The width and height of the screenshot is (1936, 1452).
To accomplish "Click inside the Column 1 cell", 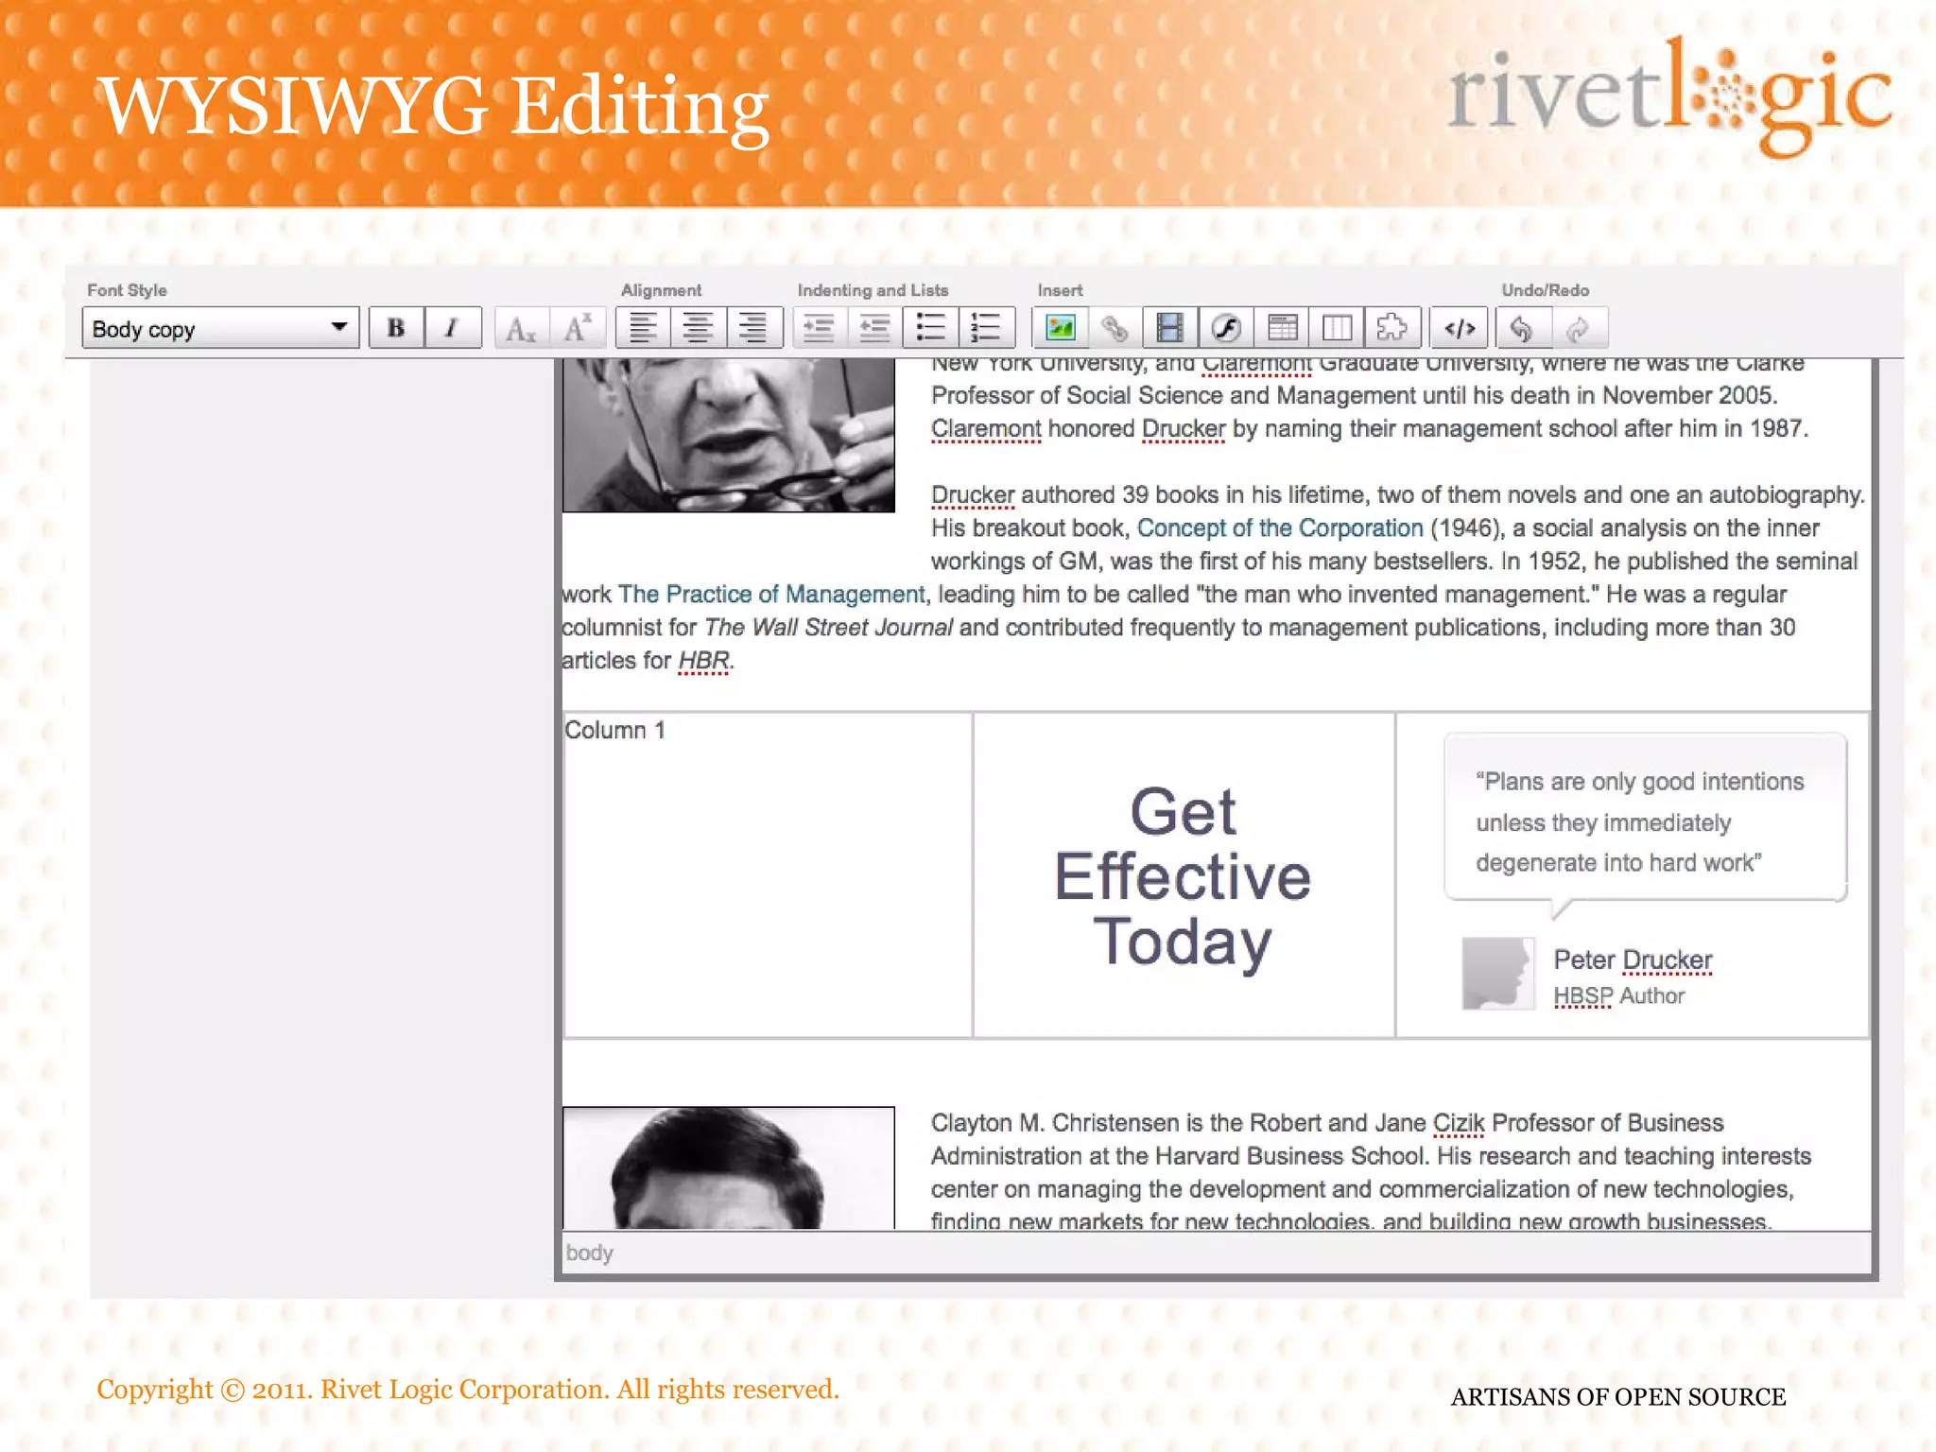I will [x=767, y=874].
